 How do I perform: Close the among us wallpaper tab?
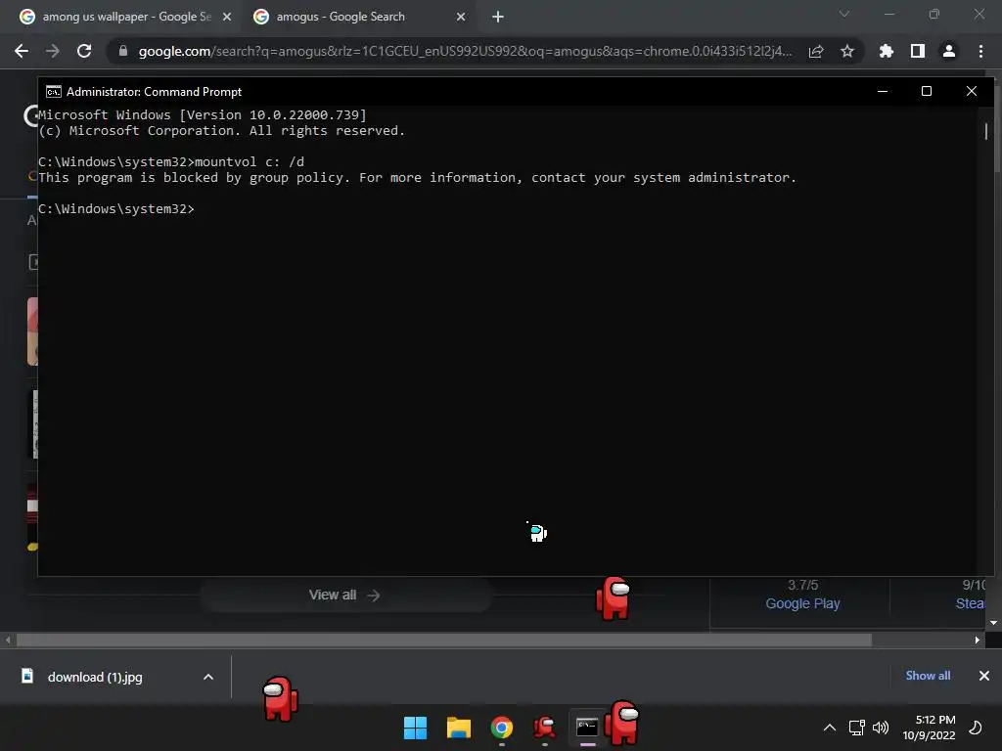tap(227, 18)
